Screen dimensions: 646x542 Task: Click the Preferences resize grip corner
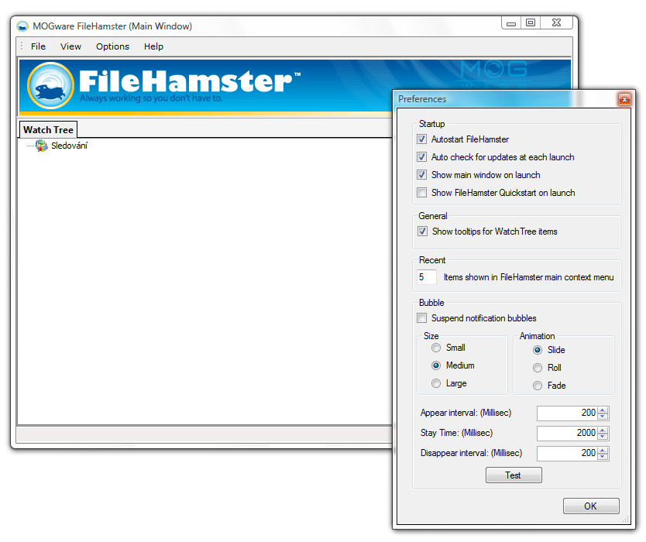point(626,519)
